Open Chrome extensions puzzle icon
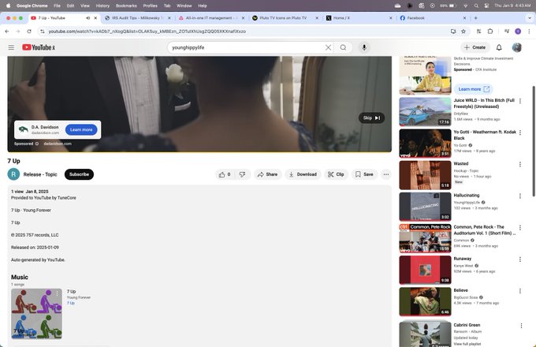The image size is (536, 347). pyautogui.click(x=489, y=32)
